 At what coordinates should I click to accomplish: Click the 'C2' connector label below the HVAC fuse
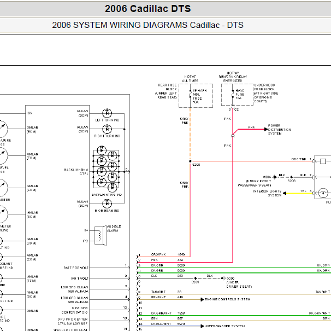point(237,109)
